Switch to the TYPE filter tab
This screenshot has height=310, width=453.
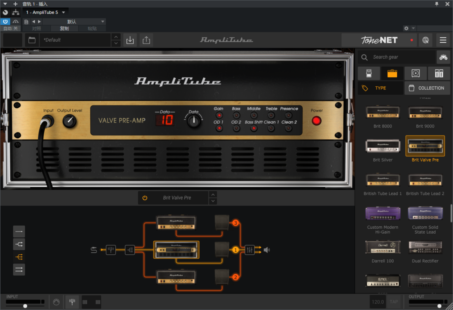tap(380, 88)
